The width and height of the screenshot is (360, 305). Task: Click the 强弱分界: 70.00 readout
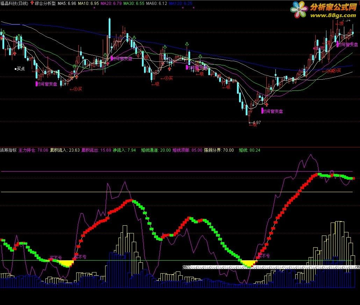[219, 150]
